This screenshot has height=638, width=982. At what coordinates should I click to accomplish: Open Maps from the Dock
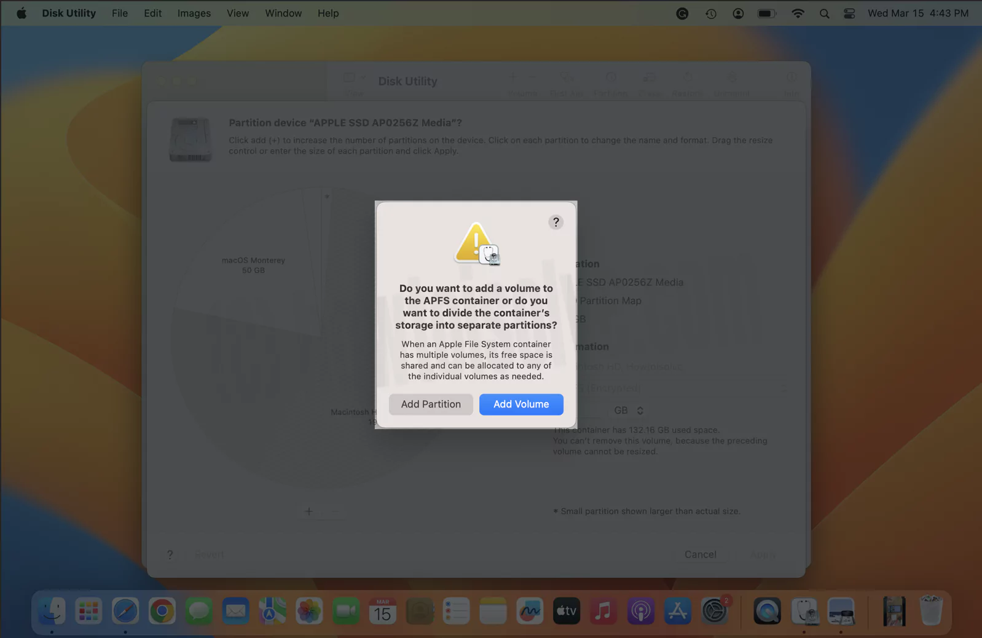point(272,612)
